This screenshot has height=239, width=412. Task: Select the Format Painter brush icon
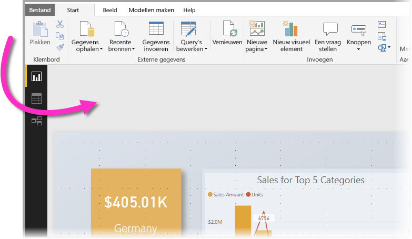coord(60,47)
